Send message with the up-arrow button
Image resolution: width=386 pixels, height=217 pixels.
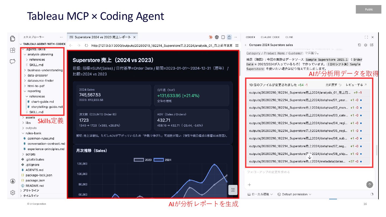point(369,185)
